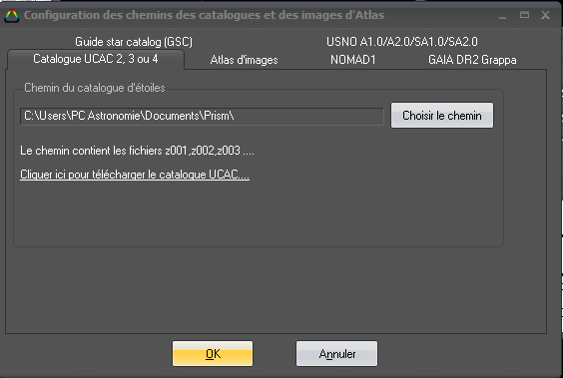Go to the NOMAD1 tab
Image resolution: width=563 pixels, height=378 pixels.
tap(353, 60)
